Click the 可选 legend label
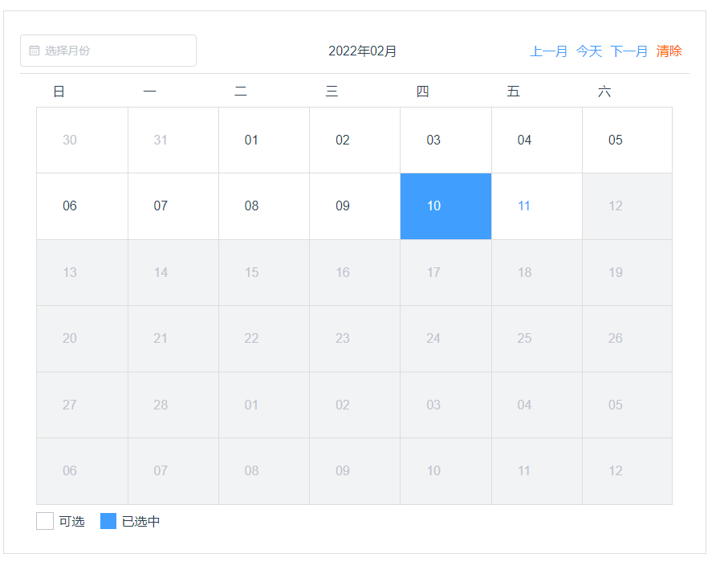The height and width of the screenshot is (574, 716). [71, 522]
